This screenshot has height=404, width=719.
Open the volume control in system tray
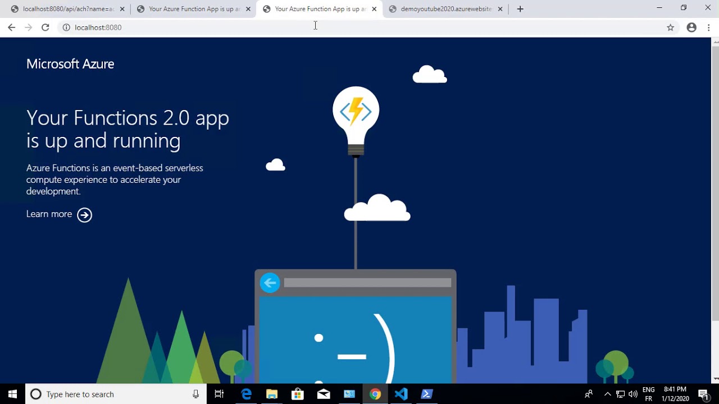(633, 394)
